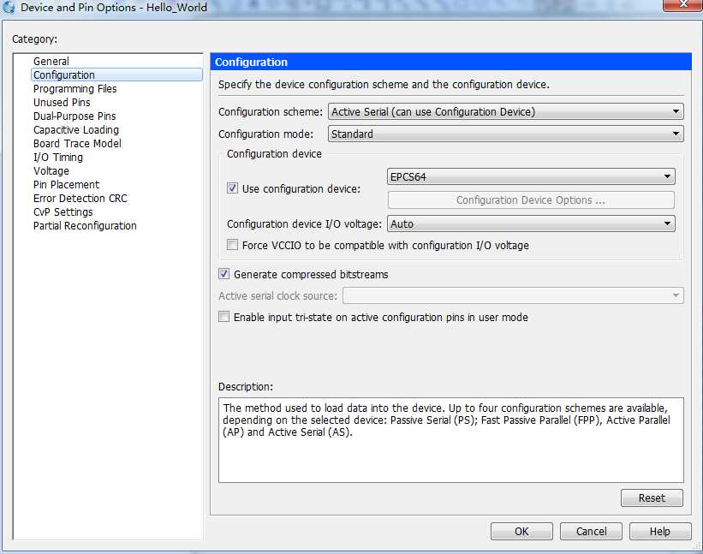Viewport: 703px width, 554px height.
Task: Open the Error Detection CRC category
Action: pyautogui.click(x=80, y=198)
